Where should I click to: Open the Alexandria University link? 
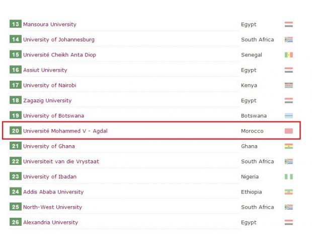pyautogui.click(x=50, y=222)
